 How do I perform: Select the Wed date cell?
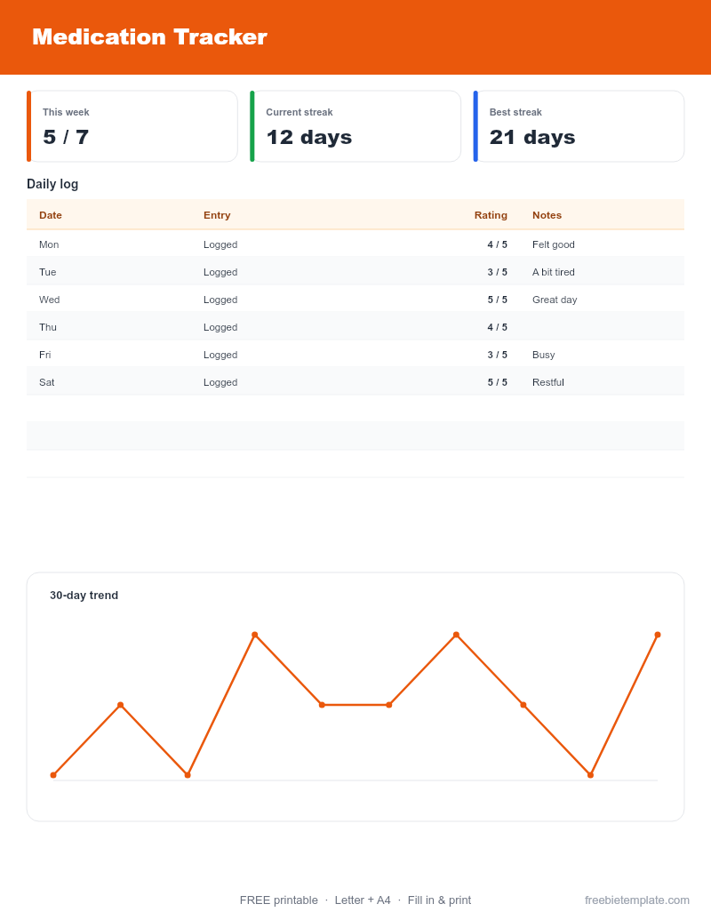(49, 300)
